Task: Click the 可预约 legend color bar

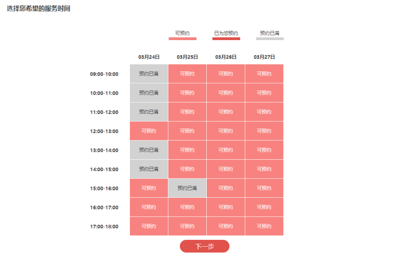Action: pyautogui.click(x=182, y=39)
